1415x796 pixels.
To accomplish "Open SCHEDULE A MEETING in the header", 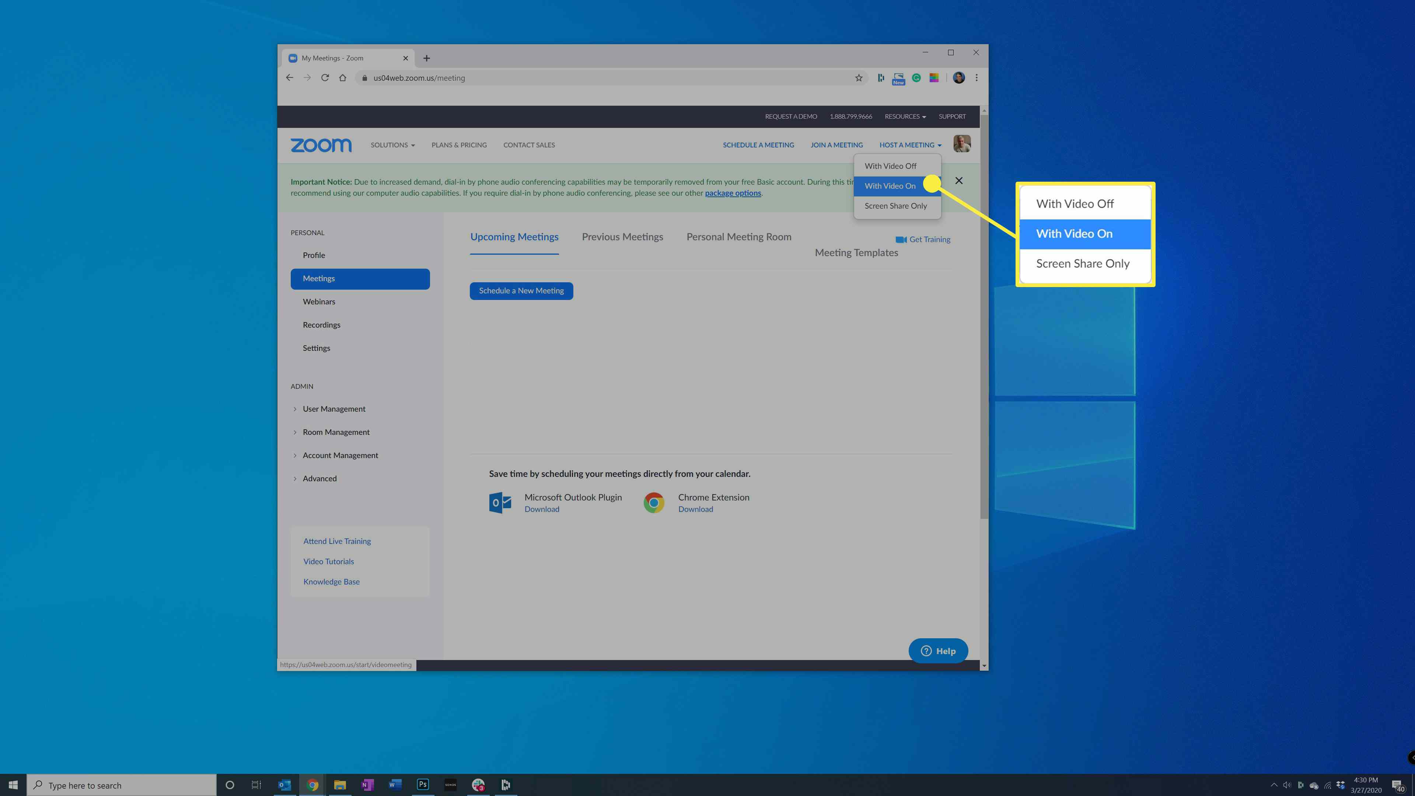I will point(758,145).
